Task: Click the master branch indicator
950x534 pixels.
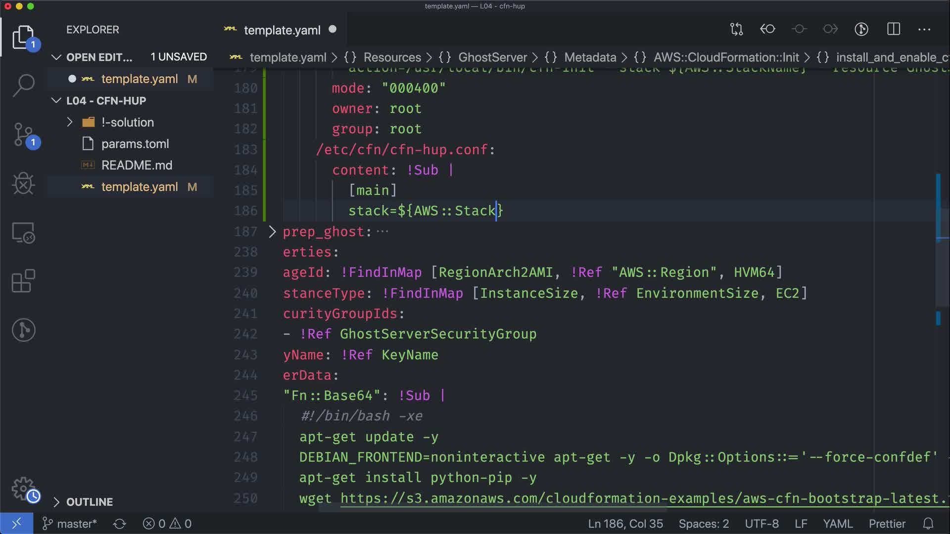Action: click(69, 524)
